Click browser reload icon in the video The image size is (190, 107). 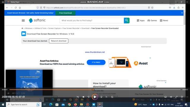(x=16, y=8)
